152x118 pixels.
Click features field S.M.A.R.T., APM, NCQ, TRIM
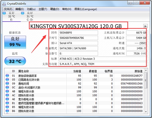[103, 64]
